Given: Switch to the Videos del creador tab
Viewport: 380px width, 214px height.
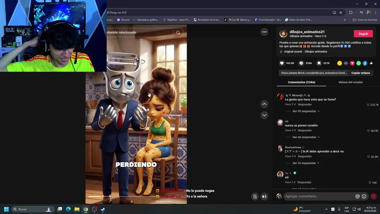Looking at the screenshot, I should pyautogui.click(x=351, y=82).
